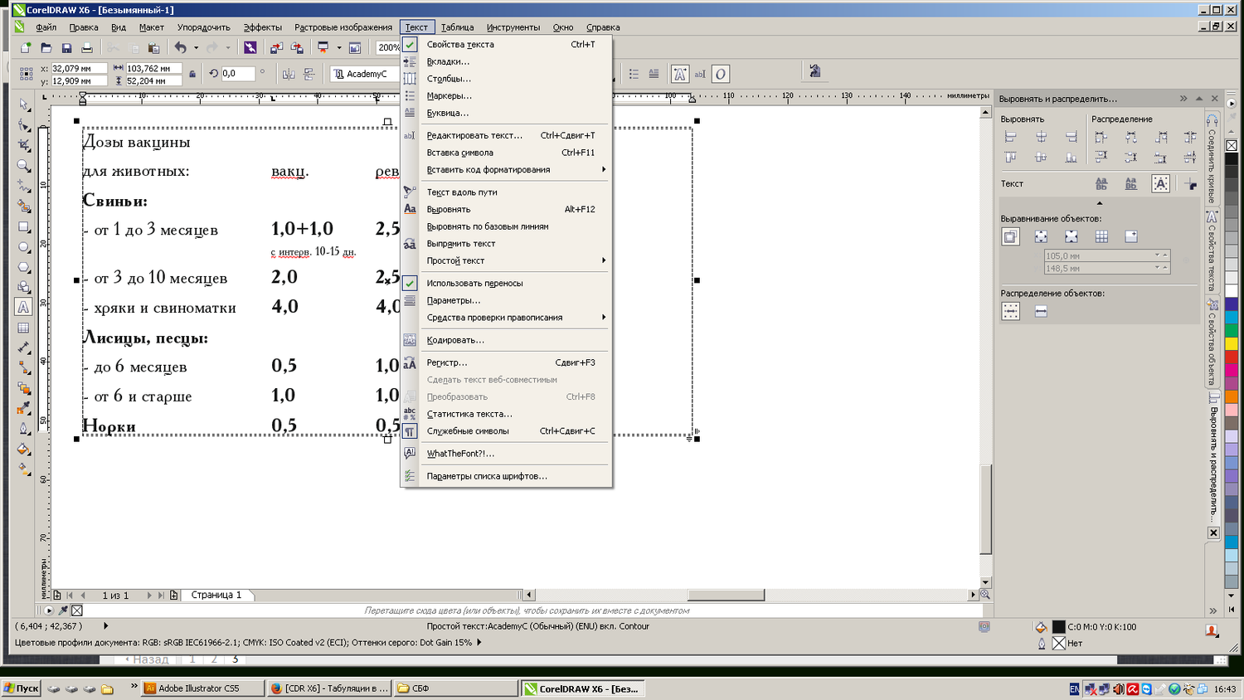This screenshot has height=700, width=1244.
Task: Click the lock ratio padlock icon
Action: (x=192, y=74)
